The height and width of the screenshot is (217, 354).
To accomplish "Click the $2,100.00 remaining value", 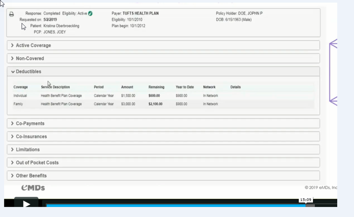I will pyautogui.click(x=155, y=104).
